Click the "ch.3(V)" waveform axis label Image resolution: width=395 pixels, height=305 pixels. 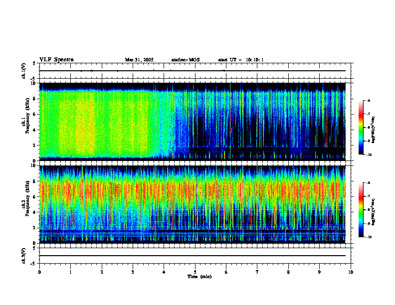coord(24,256)
